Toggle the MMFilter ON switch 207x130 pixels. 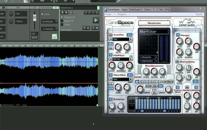pos(111,55)
